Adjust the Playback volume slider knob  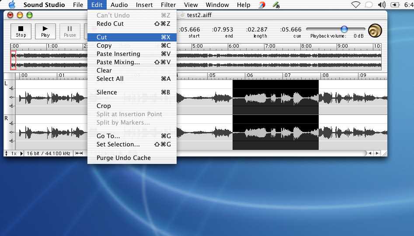click(x=344, y=29)
